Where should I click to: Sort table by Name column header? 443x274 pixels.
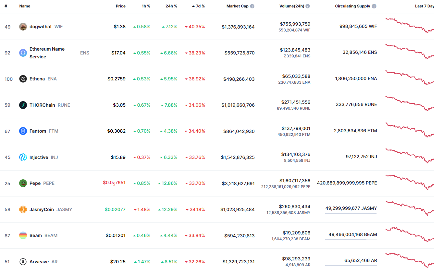pos(25,6)
